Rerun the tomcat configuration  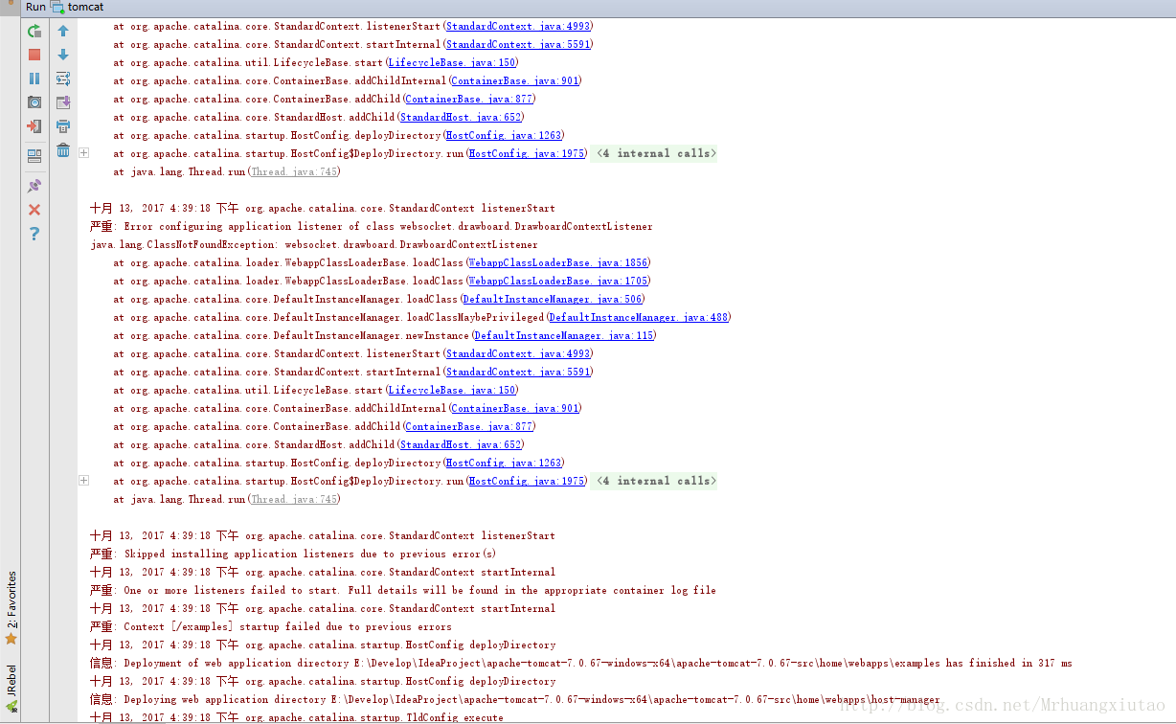coord(34,32)
